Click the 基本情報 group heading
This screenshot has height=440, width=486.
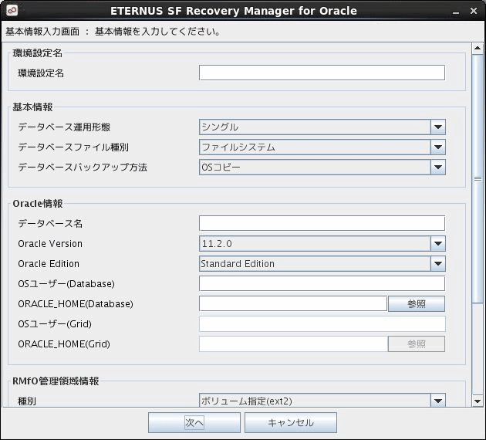(x=32, y=107)
